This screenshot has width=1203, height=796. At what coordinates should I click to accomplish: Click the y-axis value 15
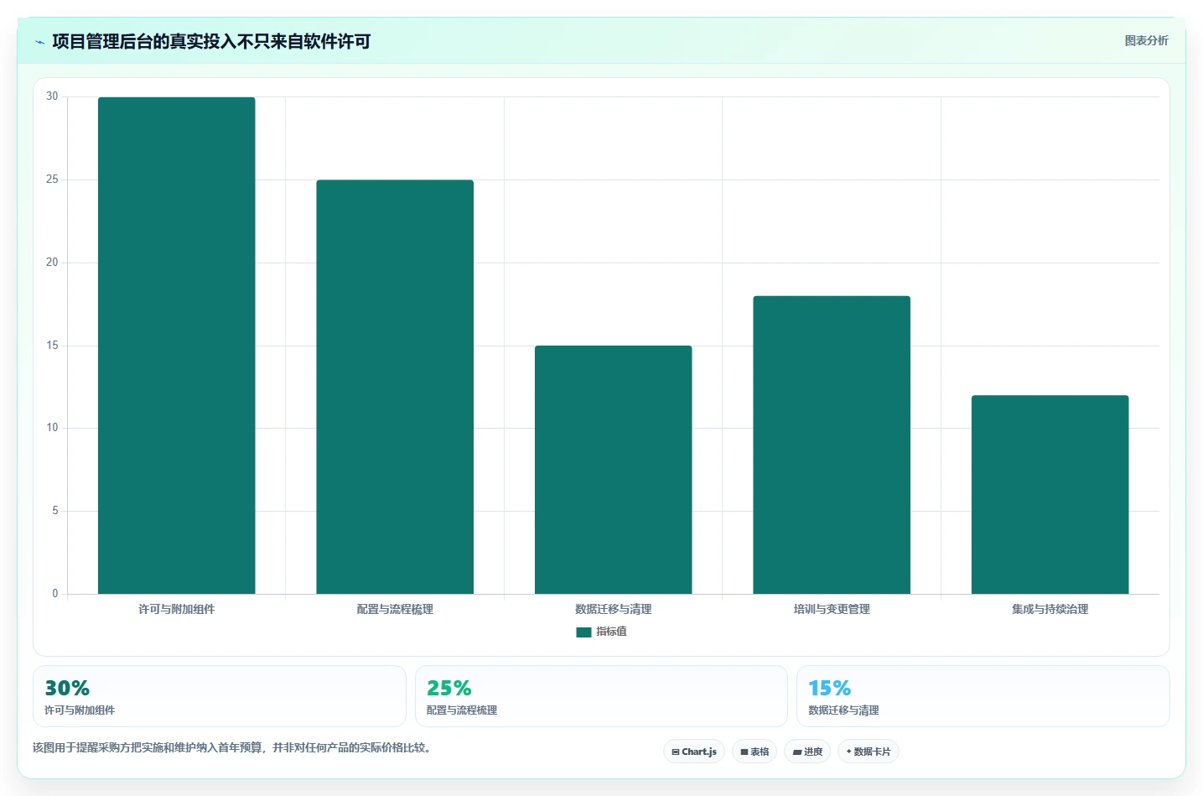point(52,346)
